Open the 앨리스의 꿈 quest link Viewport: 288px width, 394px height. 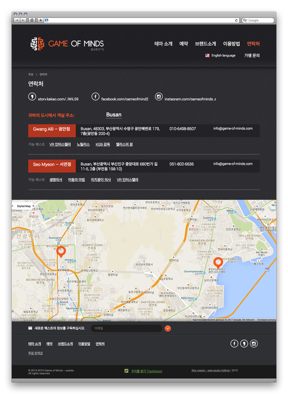click(x=124, y=144)
